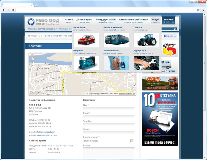Click the Запитване form heading
Viewport: 207px width, 160px height.
click(x=89, y=100)
